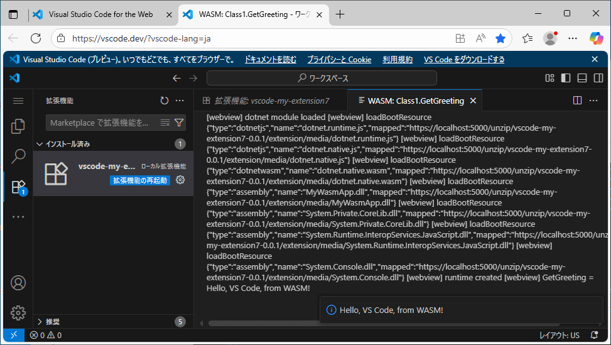The image size is (611, 345).
Task: Click the horizontal scrollbar in editor
Action: 384,323
